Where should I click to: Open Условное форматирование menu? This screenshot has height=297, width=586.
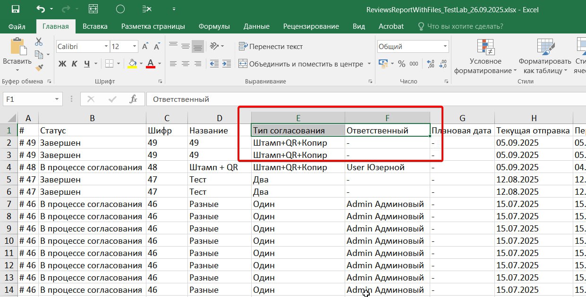tap(485, 56)
